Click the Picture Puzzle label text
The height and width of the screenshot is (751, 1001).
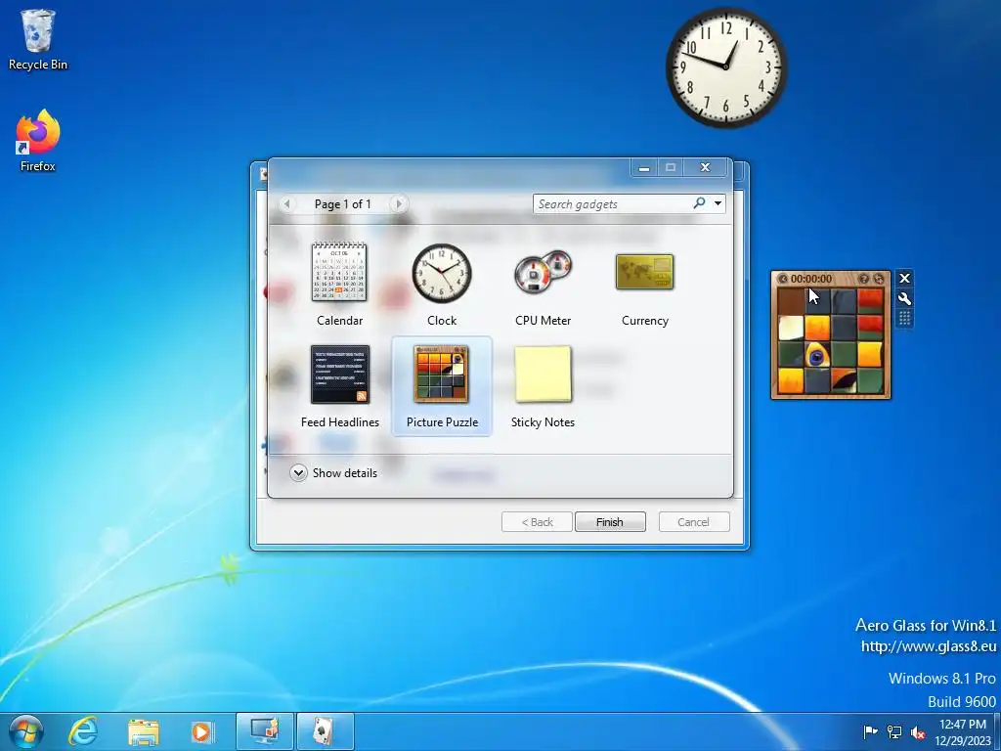click(442, 422)
